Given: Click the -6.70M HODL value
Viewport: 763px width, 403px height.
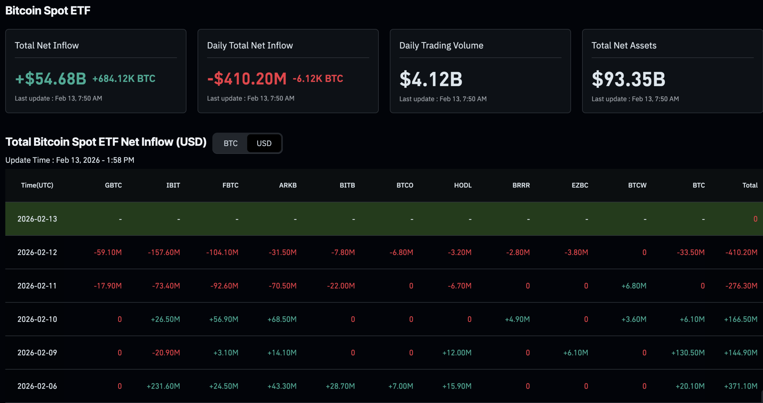Looking at the screenshot, I should 460,286.
